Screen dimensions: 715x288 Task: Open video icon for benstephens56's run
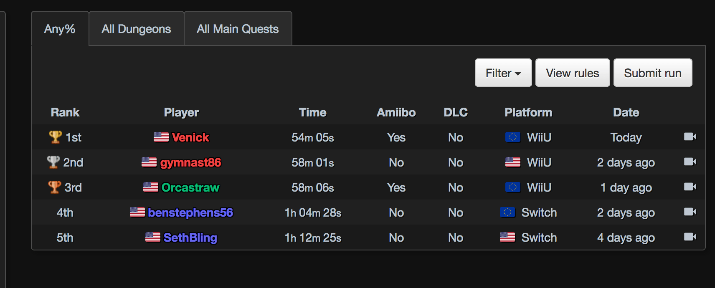pyautogui.click(x=690, y=212)
